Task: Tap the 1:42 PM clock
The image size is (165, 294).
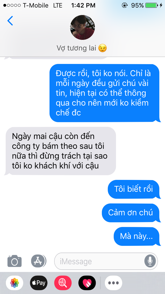Action: coord(83,5)
